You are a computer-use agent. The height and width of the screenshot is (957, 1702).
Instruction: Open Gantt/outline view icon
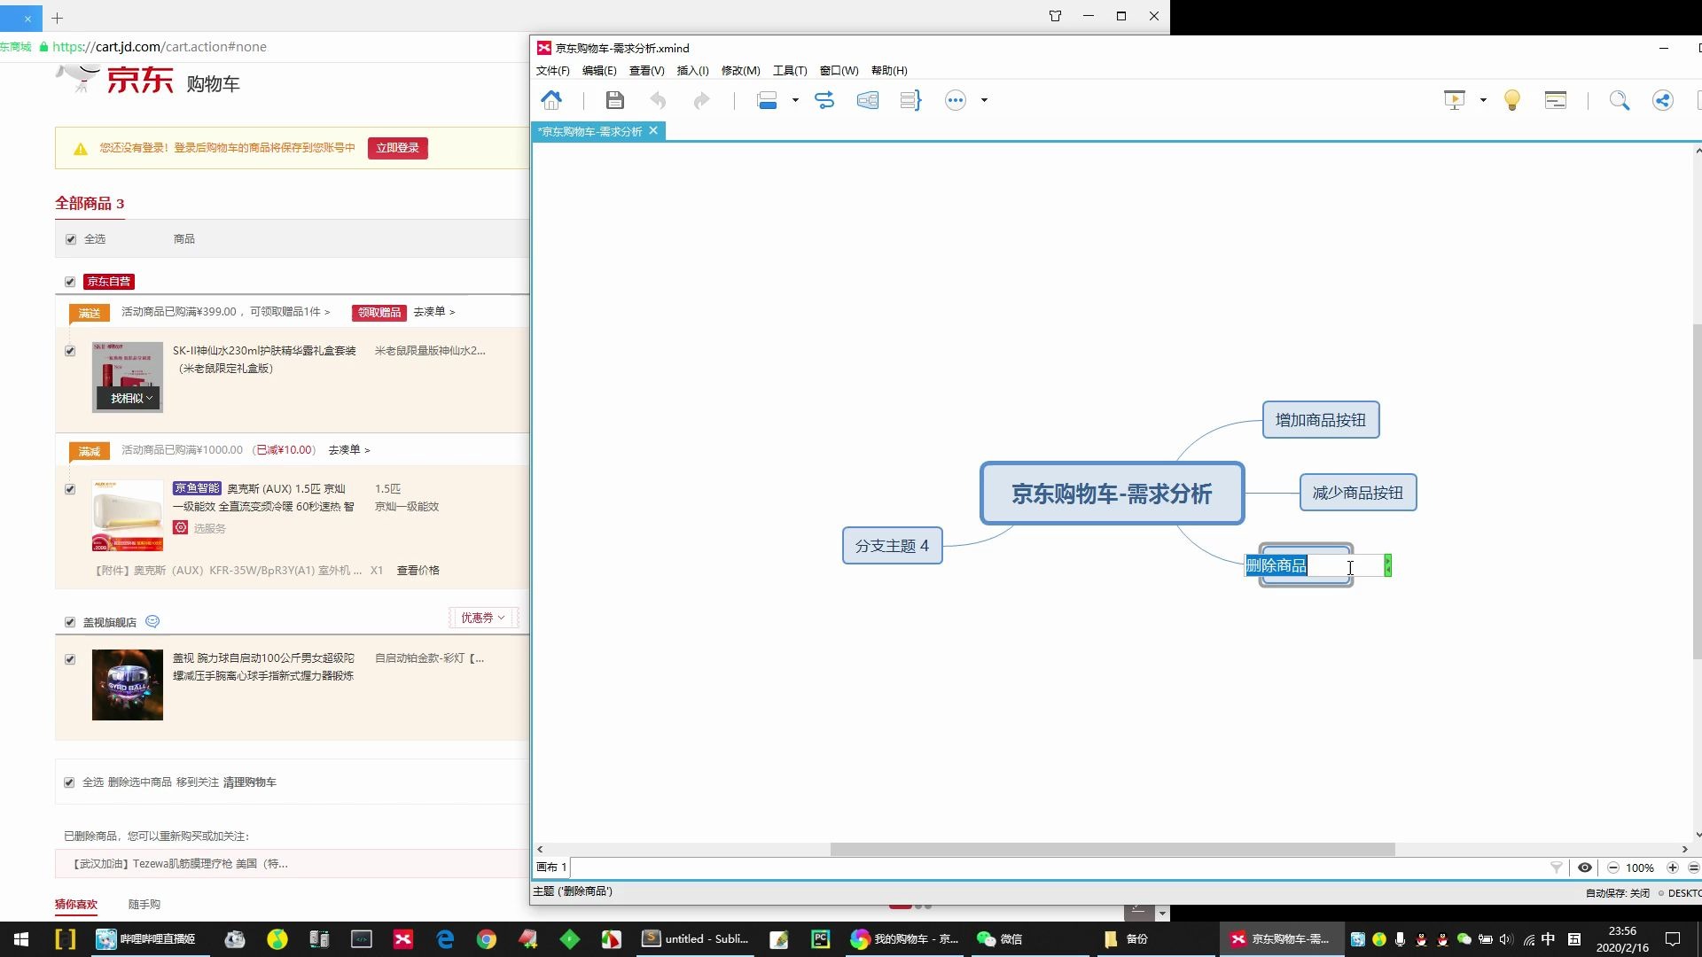tap(1556, 100)
